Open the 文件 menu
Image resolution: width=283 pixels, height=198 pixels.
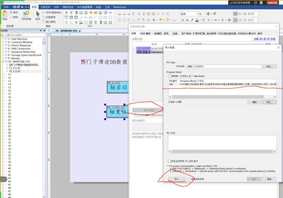click(x=6, y=7)
